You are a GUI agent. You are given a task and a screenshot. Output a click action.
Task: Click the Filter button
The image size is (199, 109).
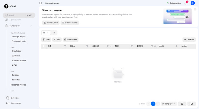coord(46,40)
